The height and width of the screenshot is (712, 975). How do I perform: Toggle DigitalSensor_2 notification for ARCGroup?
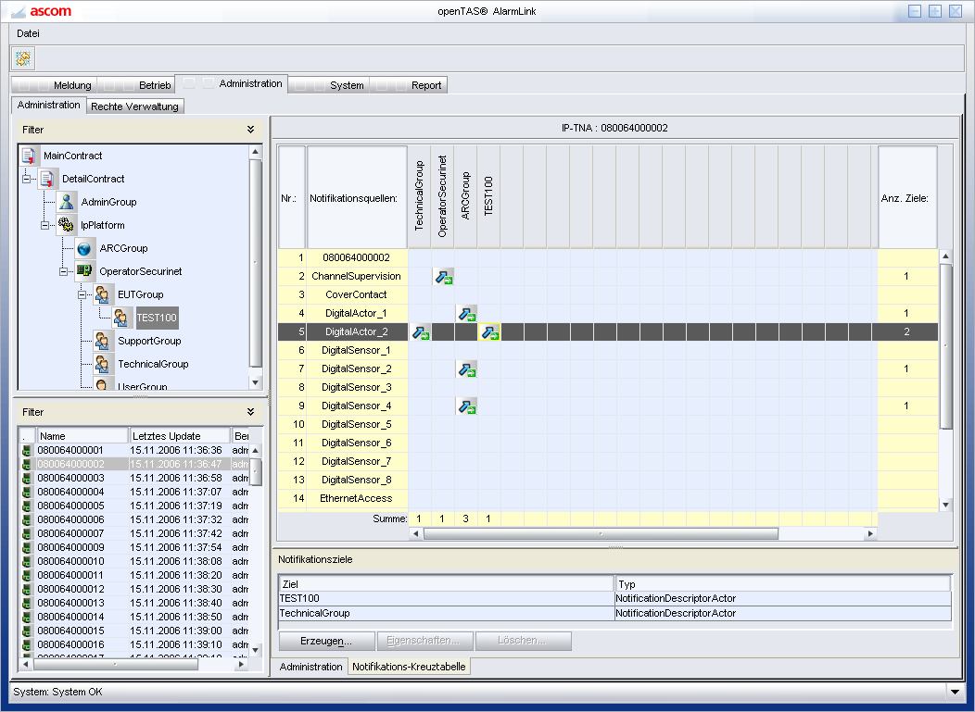tap(466, 368)
